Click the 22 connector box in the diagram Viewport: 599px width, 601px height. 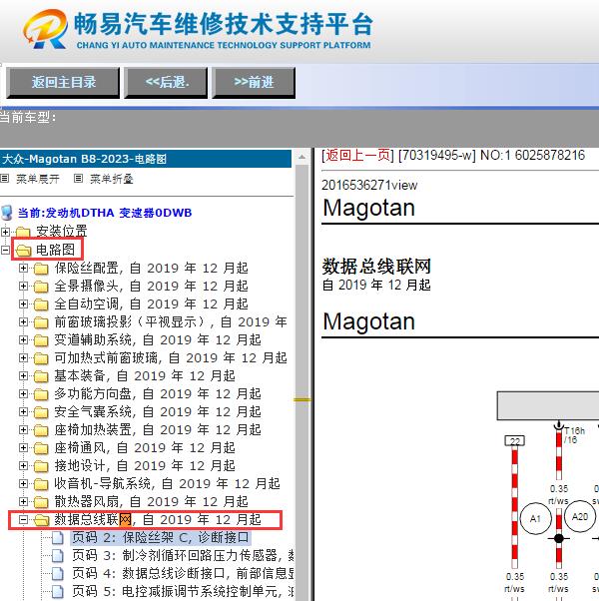tap(515, 441)
